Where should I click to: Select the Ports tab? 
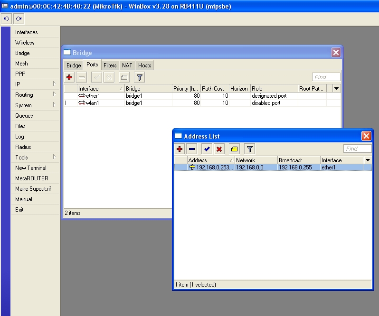pyautogui.click(x=92, y=65)
